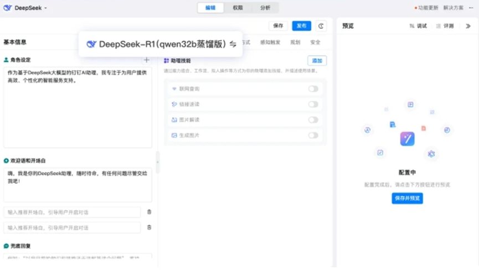479x271 pixels.
Task: Enable the 联网查询 toggle
Action: point(313,89)
